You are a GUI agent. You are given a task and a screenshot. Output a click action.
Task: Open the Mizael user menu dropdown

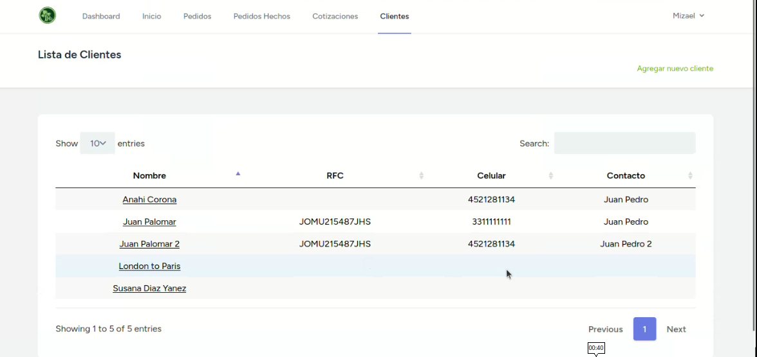pos(688,16)
